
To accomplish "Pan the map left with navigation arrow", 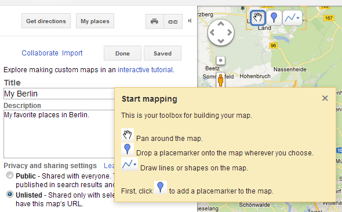I will (212, 32).
